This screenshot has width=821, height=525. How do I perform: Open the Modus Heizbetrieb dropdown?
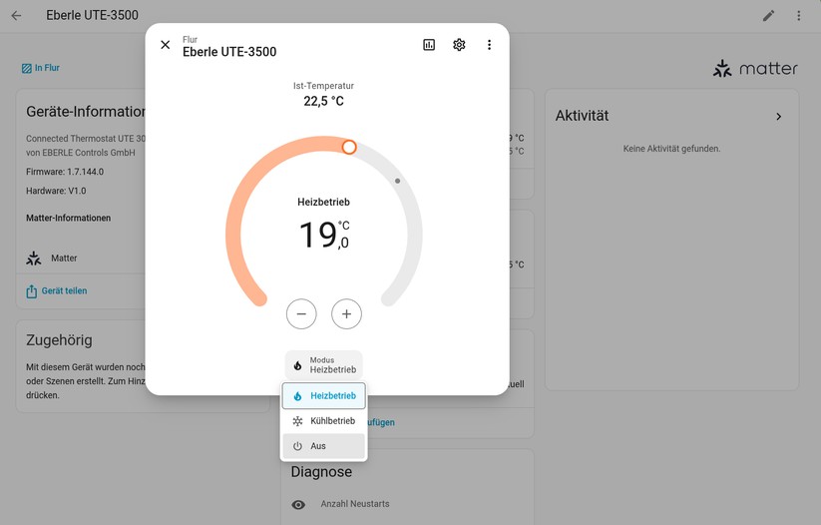pyautogui.click(x=323, y=364)
